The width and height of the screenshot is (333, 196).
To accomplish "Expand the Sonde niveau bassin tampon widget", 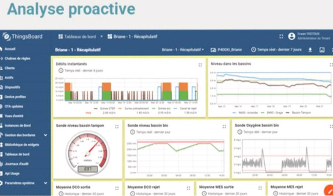I will 117,126.
